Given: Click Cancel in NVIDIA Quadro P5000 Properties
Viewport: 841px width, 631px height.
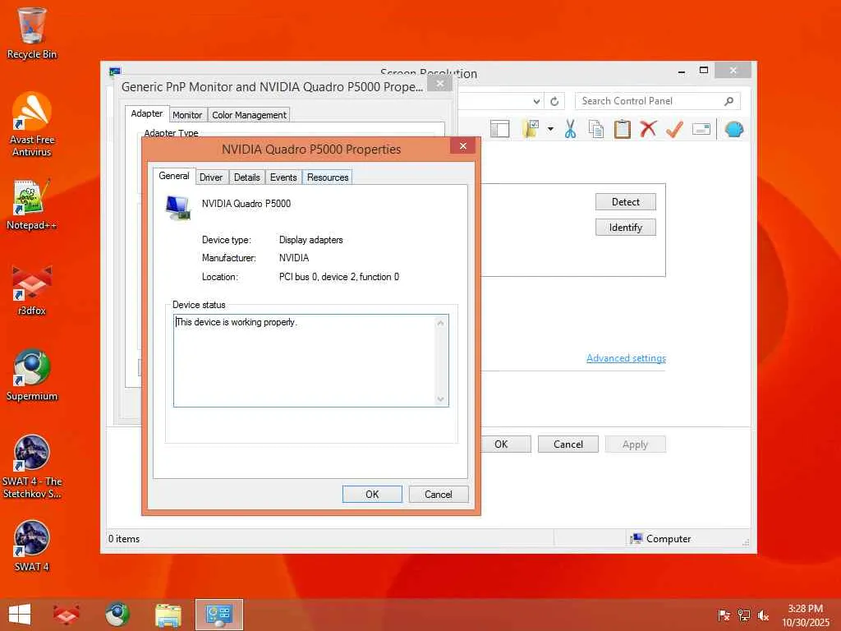Looking at the screenshot, I should click(x=439, y=494).
